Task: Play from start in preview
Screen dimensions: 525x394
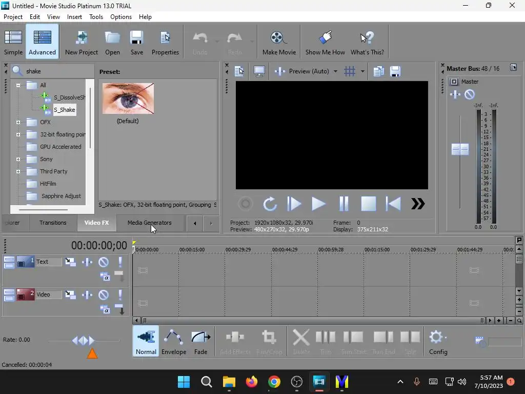Action: click(x=294, y=204)
